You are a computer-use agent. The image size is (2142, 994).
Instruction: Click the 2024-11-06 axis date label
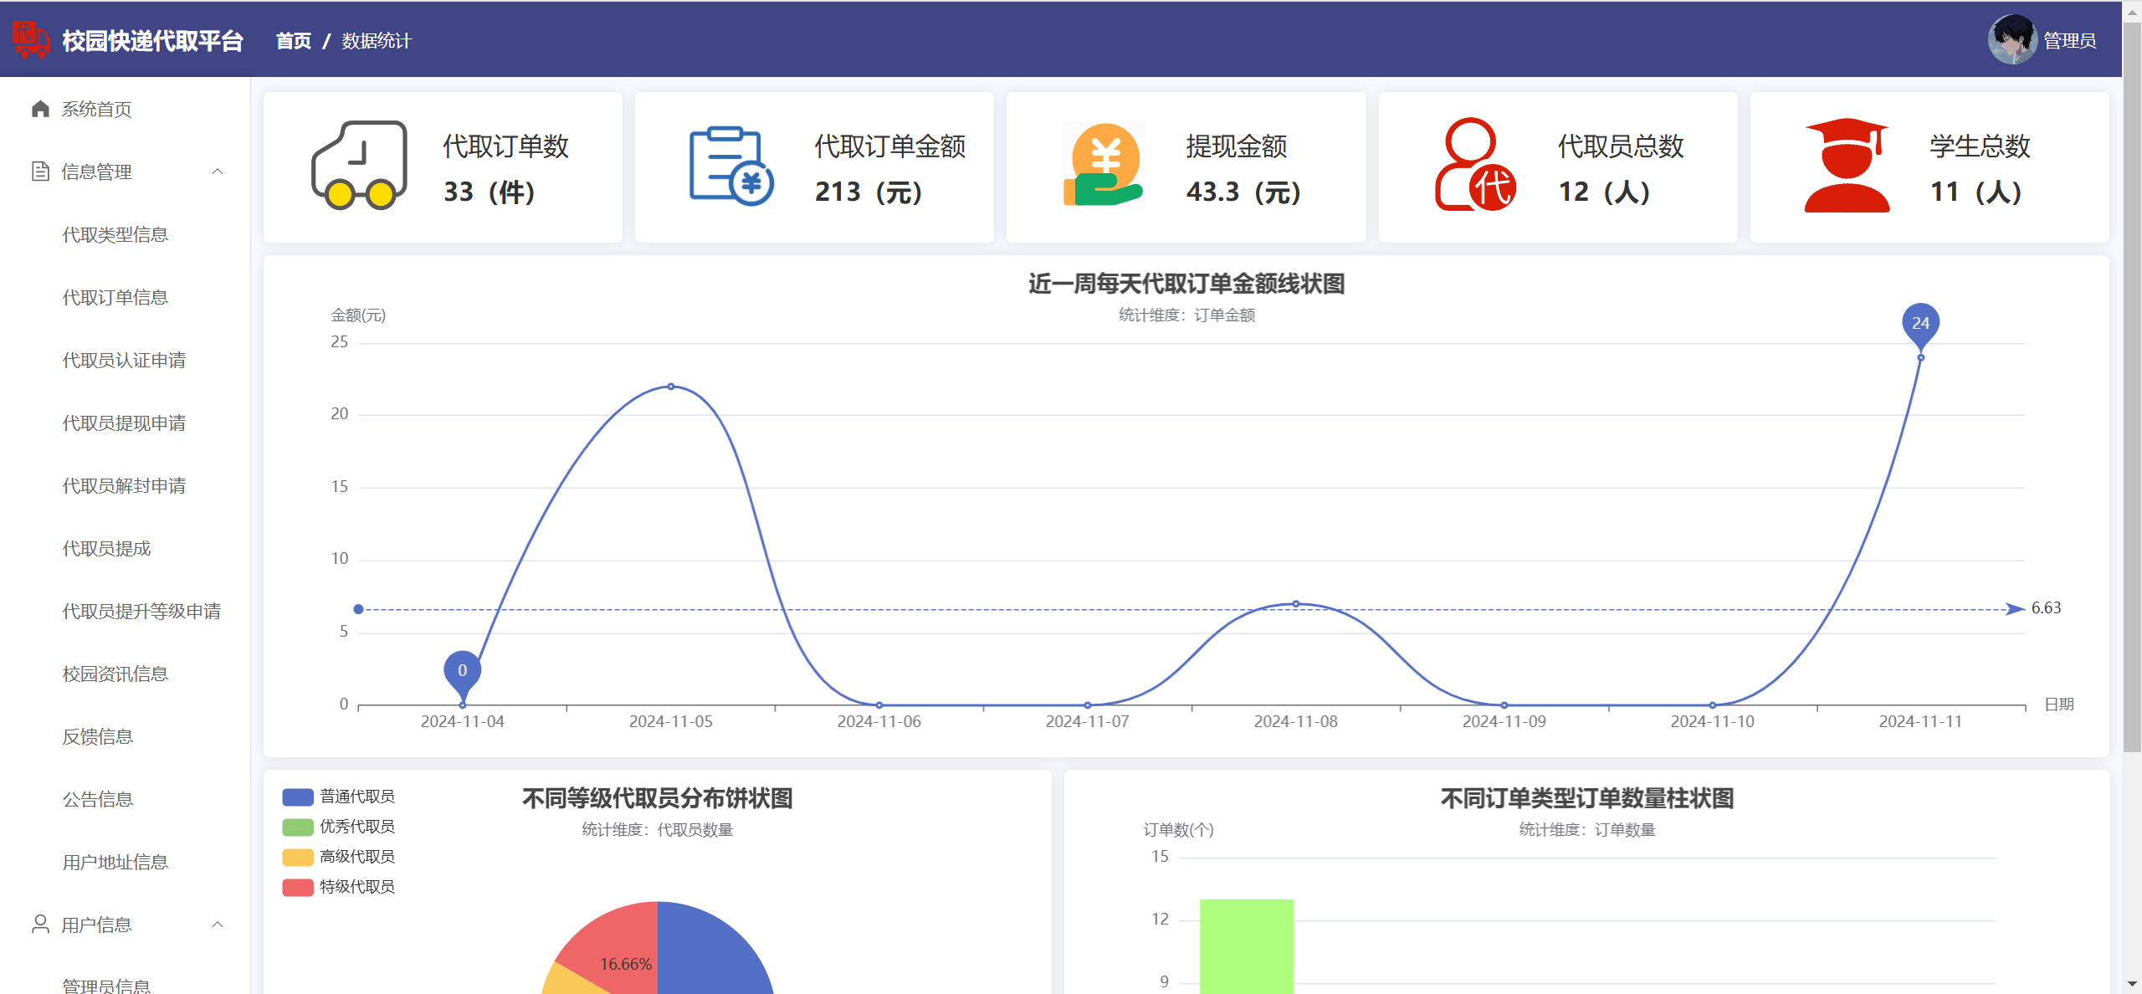pos(879,721)
